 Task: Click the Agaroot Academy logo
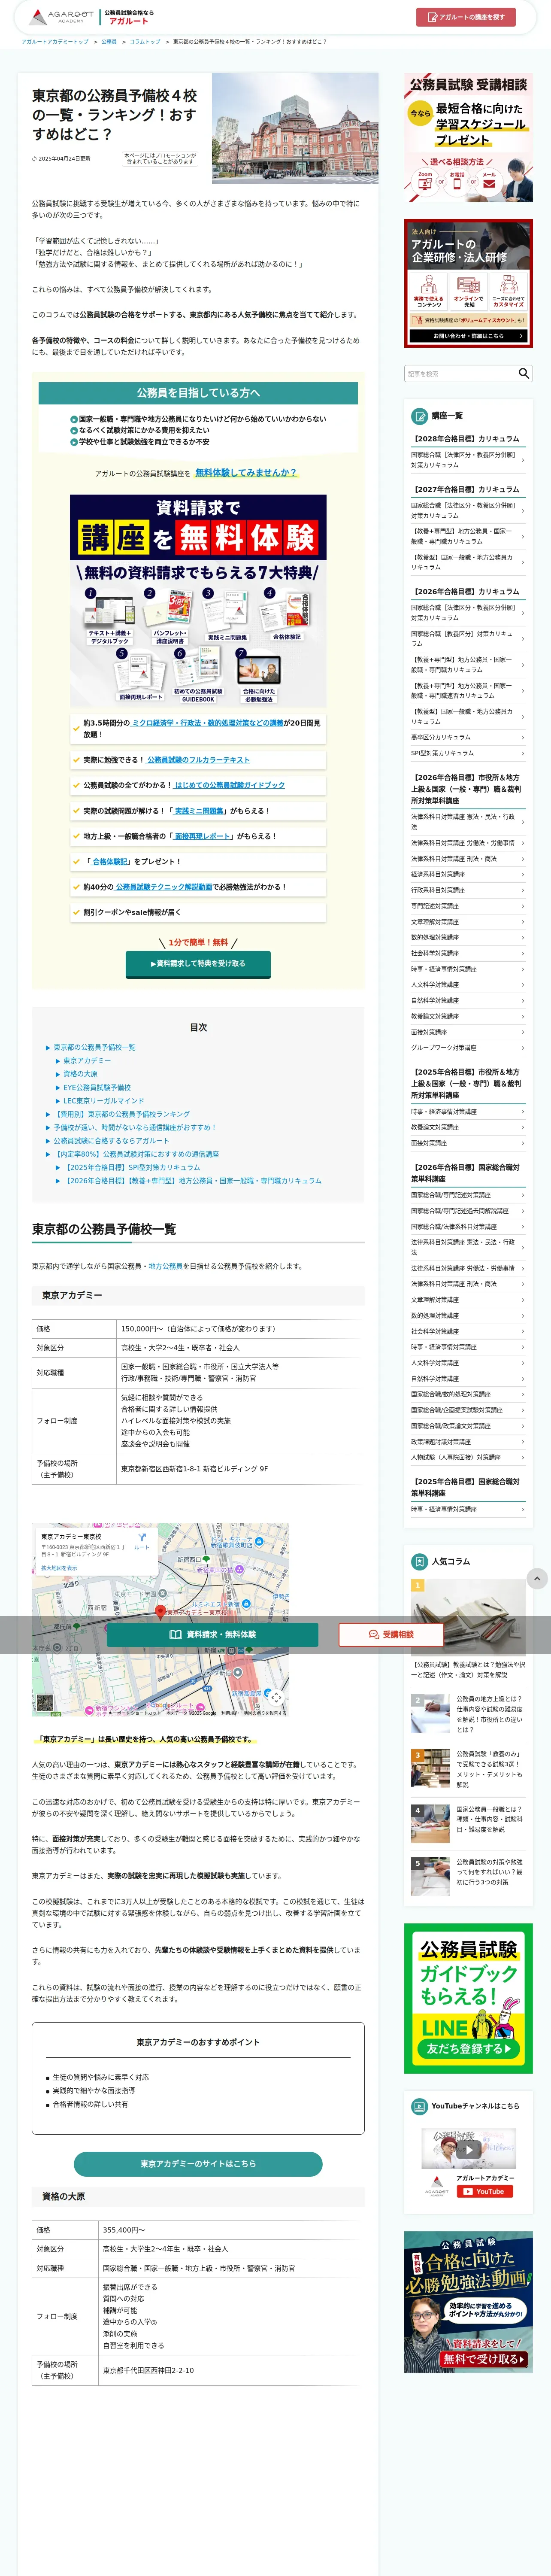click(61, 17)
